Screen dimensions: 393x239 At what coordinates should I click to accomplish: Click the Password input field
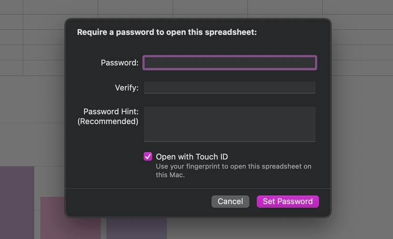230,63
